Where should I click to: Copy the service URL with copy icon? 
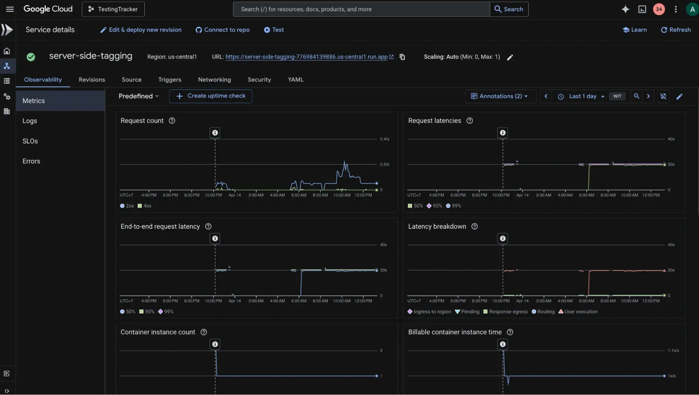pos(402,57)
